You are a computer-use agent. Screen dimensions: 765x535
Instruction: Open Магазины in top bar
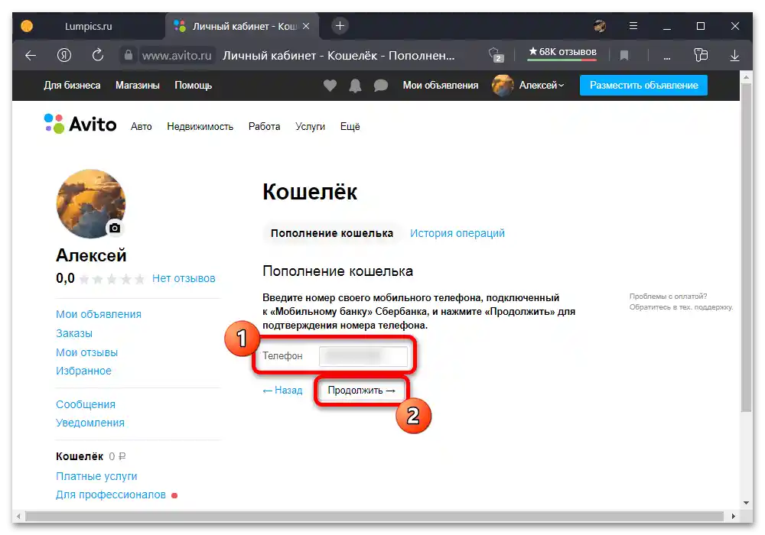[x=138, y=86]
